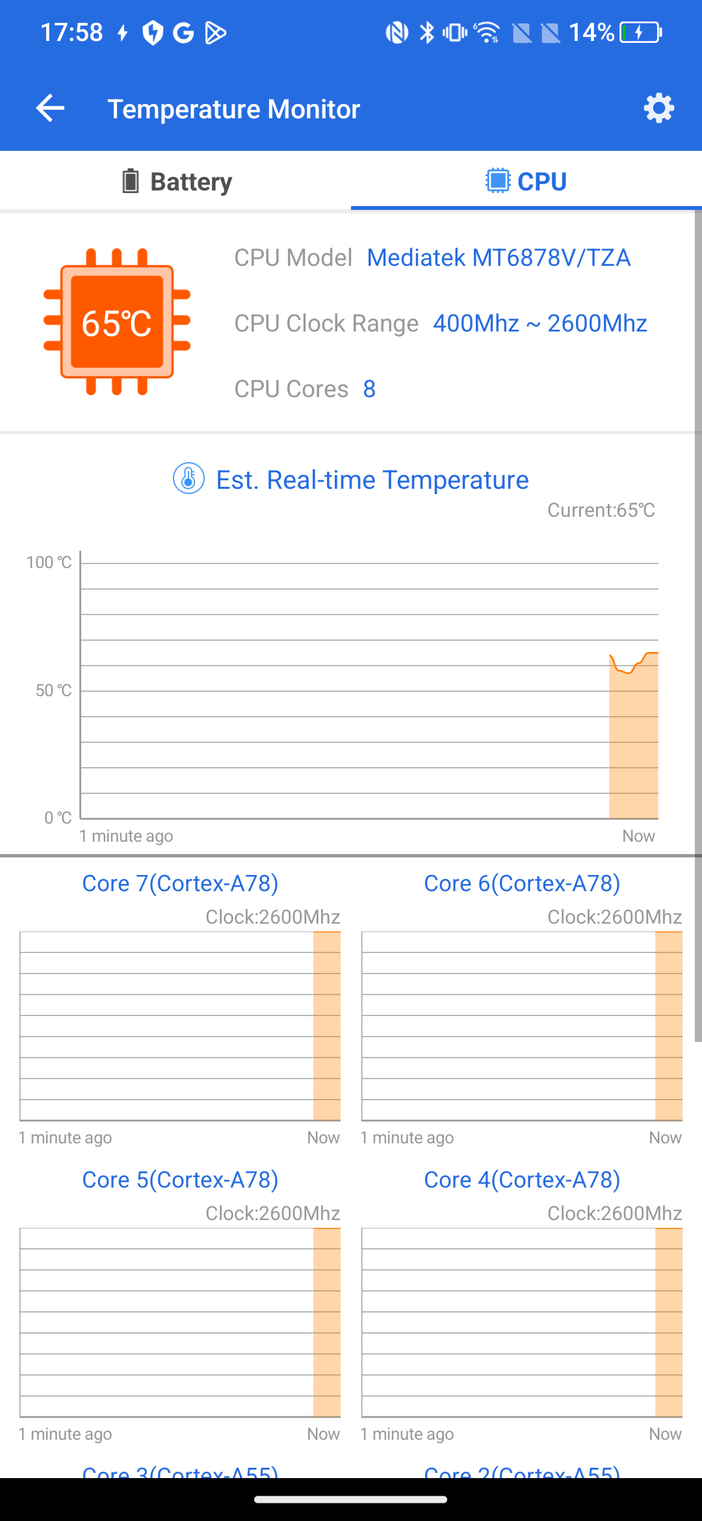Tap the 400Mhz ~ 2600Mhz clock range value
This screenshot has width=702, height=1521.
(540, 324)
